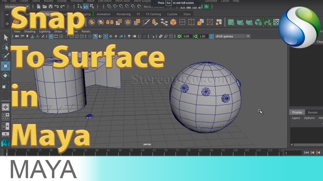Click the orange Bevel cube shelf icon
Viewport: 323px width, 181px height.
coord(173,22)
